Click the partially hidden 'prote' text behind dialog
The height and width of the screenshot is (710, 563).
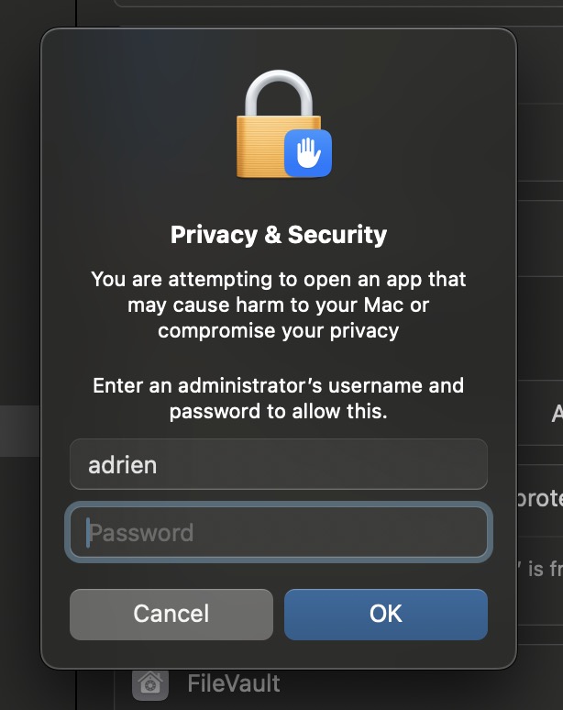click(x=540, y=498)
